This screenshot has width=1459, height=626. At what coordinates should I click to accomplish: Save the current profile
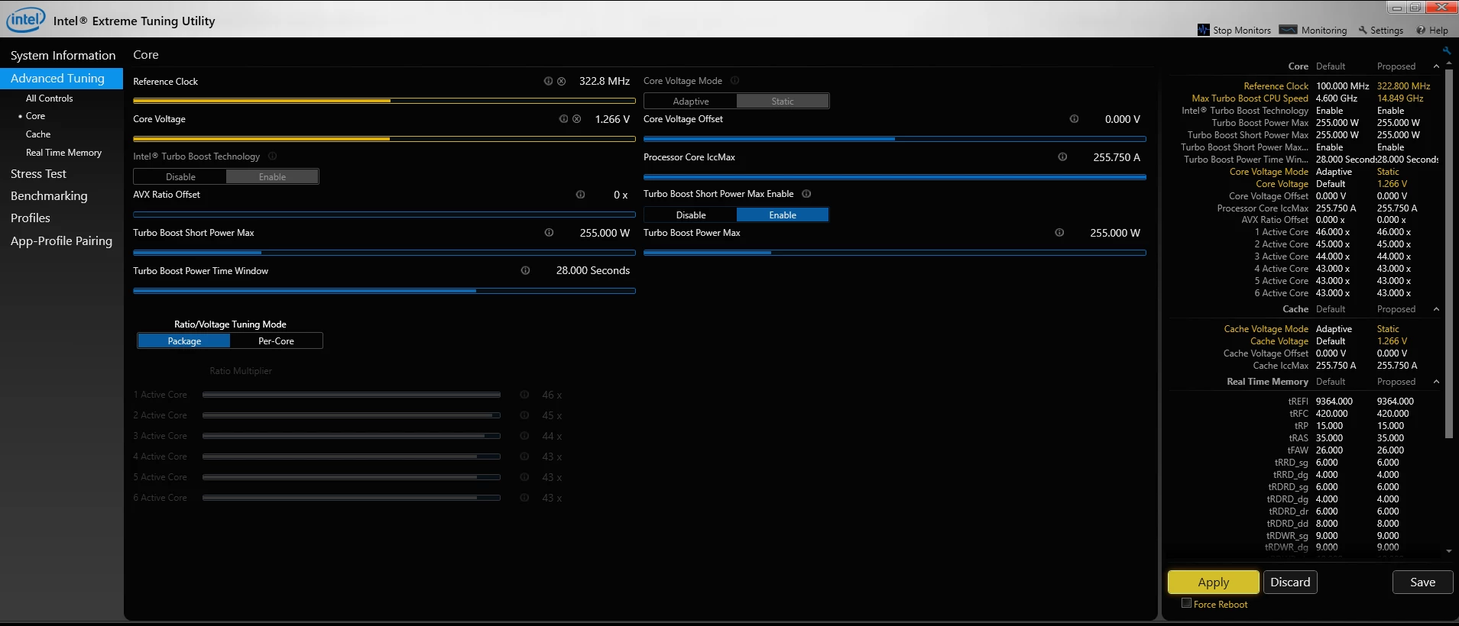pyautogui.click(x=1422, y=582)
